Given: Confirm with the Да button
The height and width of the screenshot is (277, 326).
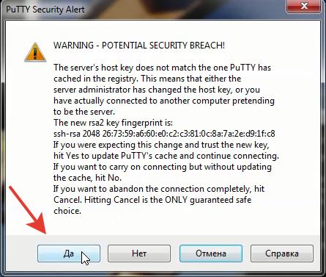Looking at the screenshot, I should (x=69, y=253).
